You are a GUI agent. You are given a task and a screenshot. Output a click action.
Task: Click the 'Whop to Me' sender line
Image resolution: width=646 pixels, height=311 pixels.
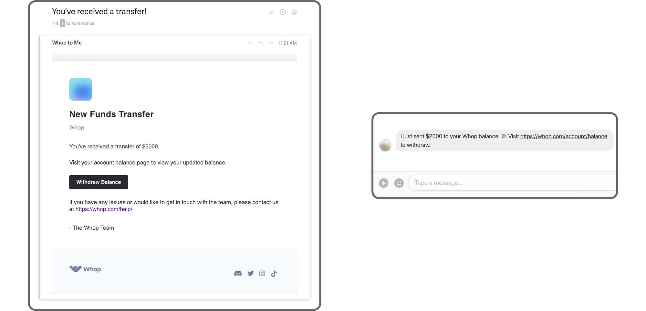67,43
